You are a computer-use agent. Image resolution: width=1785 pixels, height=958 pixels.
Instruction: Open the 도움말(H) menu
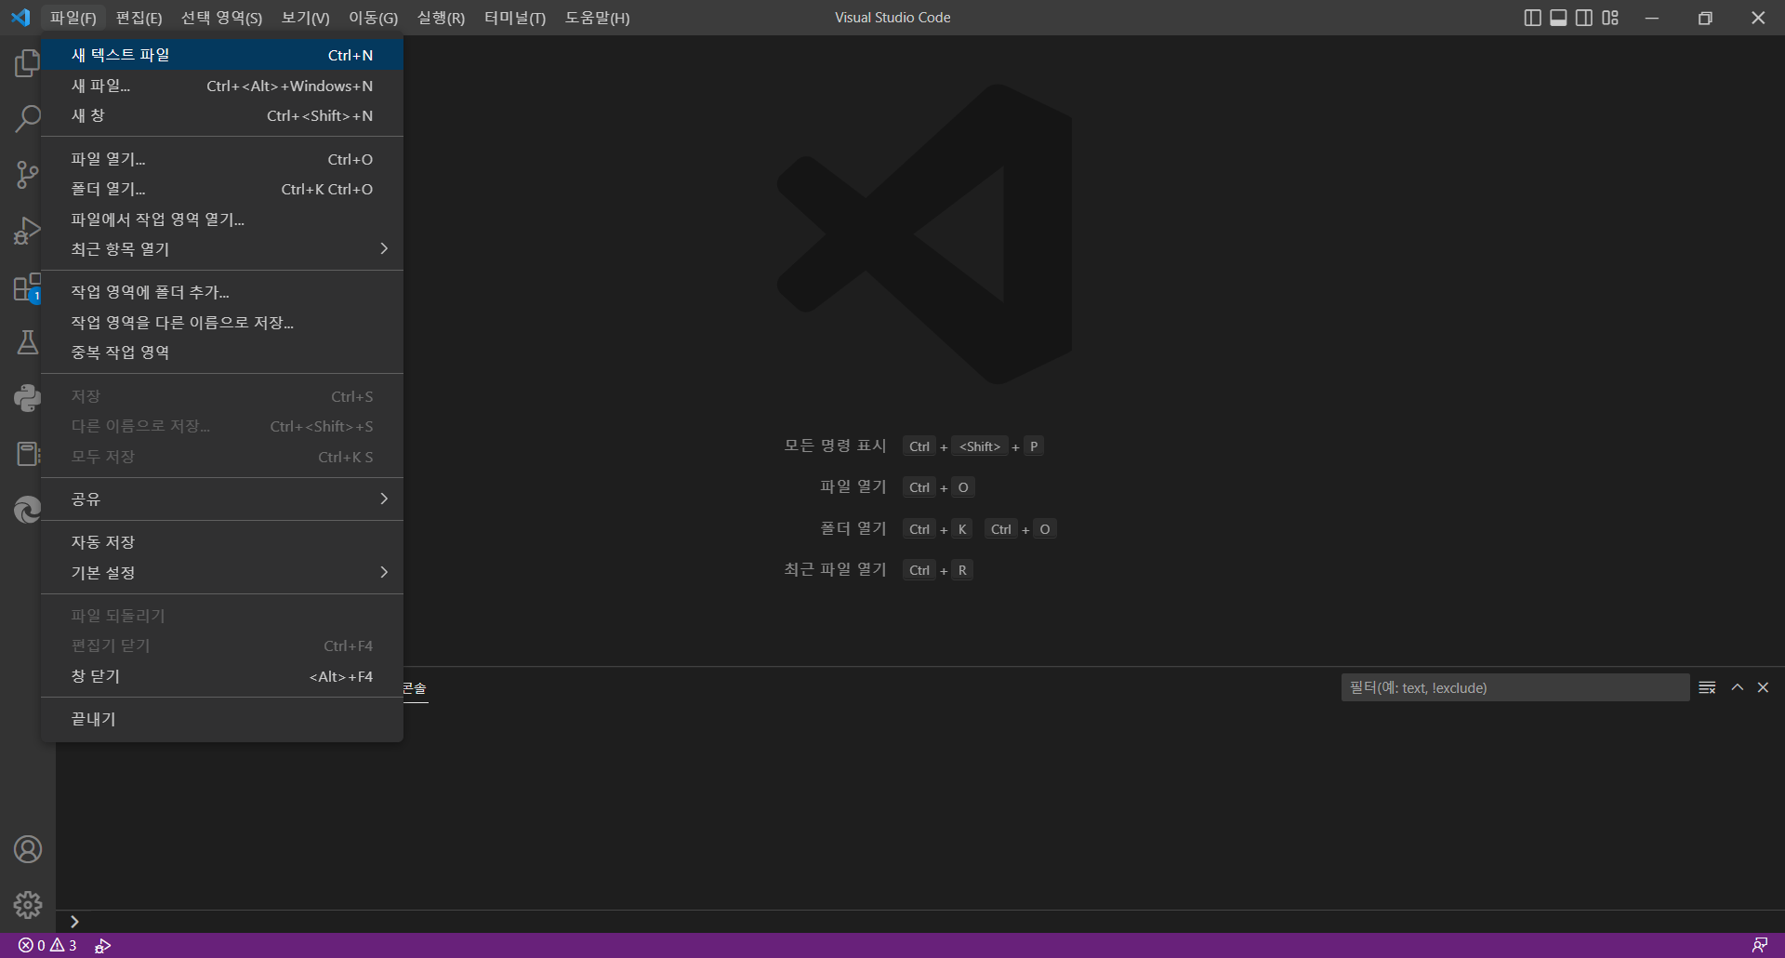[597, 18]
